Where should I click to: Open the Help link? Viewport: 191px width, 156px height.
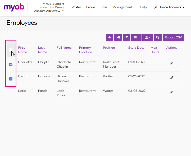tap(143, 7)
